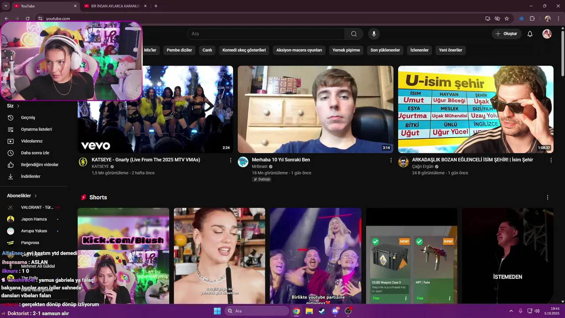Screen dimensions: 565x318
Task: Open the KATSEYE Gnarly video title
Action: click(x=146, y=160)
